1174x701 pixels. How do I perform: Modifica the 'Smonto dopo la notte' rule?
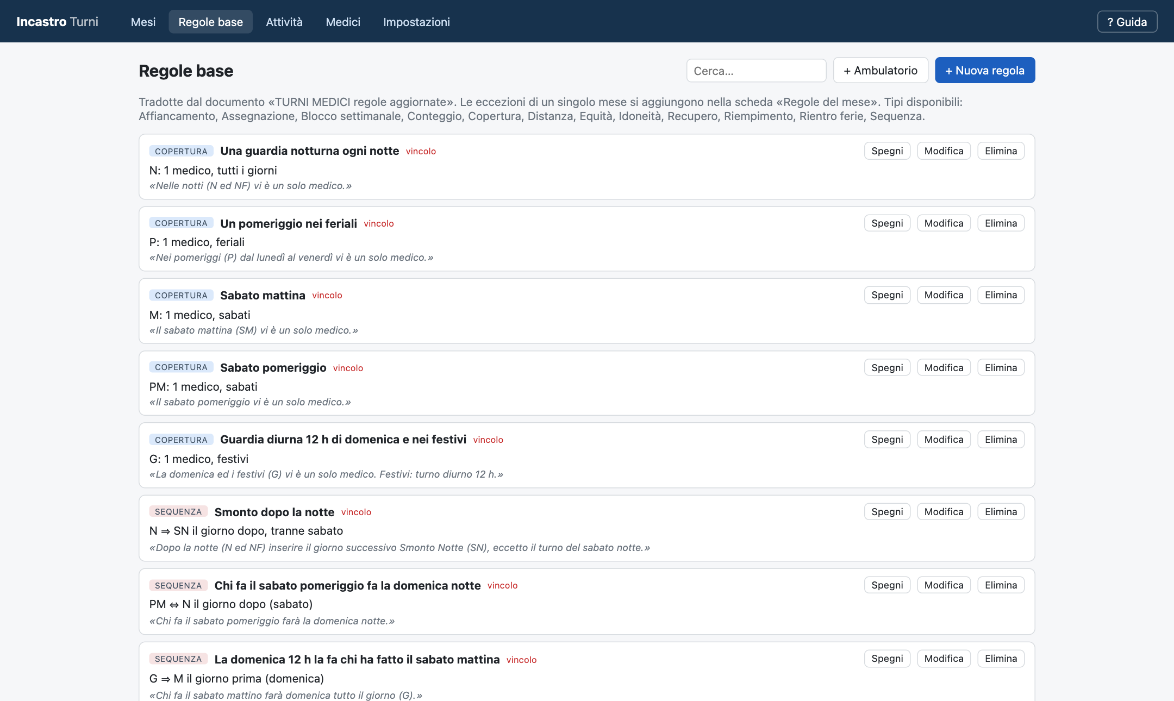pos(944,512)
